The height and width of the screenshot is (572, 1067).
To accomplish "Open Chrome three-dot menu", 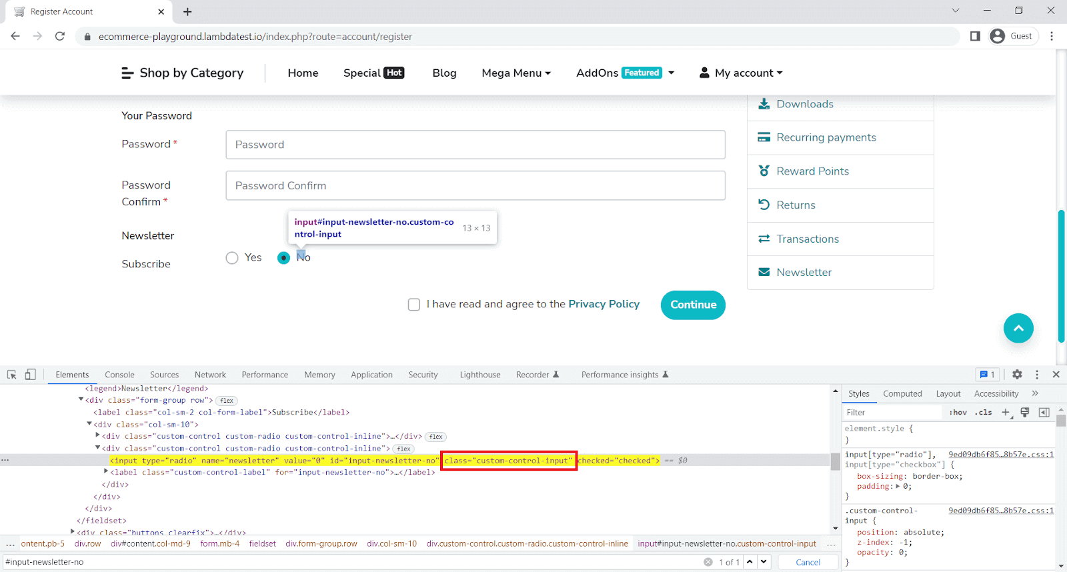I will click(1052, 36).
